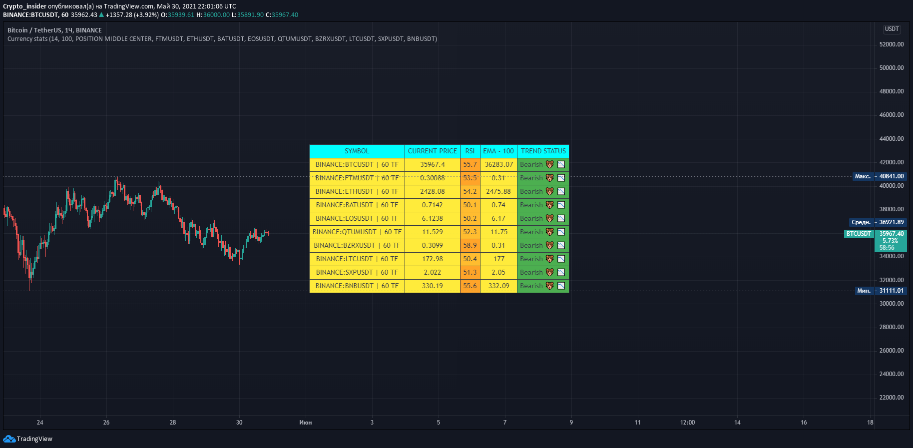Click the green up-arrow next to +1357.28
913x448 pixels.
pos(101,14)
